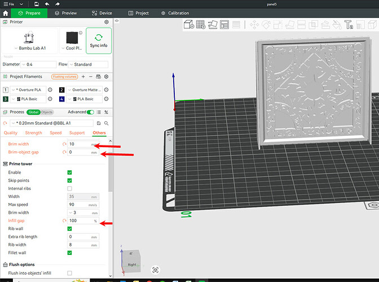379x282 pixels.
Task: Open the Flow Standard dropdown
Action: 88,64
